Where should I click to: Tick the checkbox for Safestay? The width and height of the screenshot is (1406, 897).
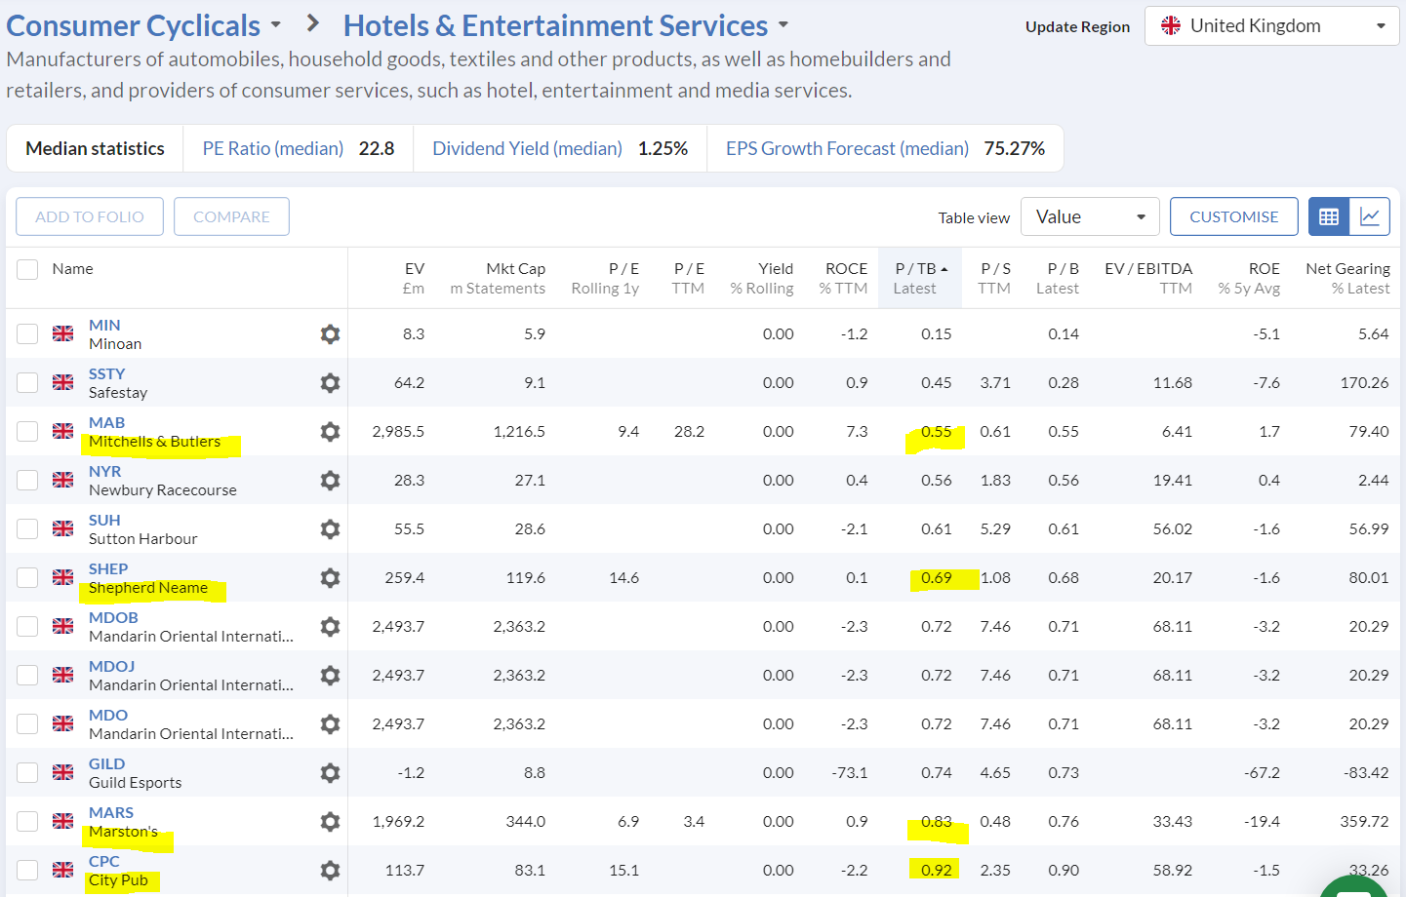pyautogui.click(x=27, y=382)
